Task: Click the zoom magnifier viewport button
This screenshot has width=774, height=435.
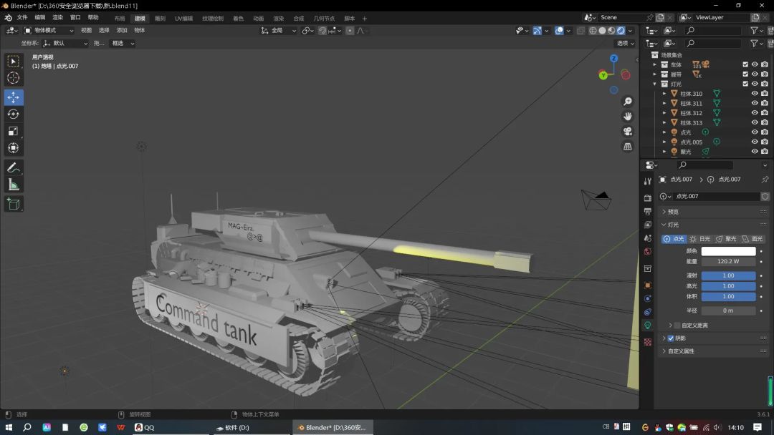Action: point(627,102)
